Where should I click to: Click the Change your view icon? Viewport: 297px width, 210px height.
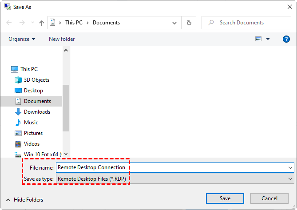click(258, 39)
